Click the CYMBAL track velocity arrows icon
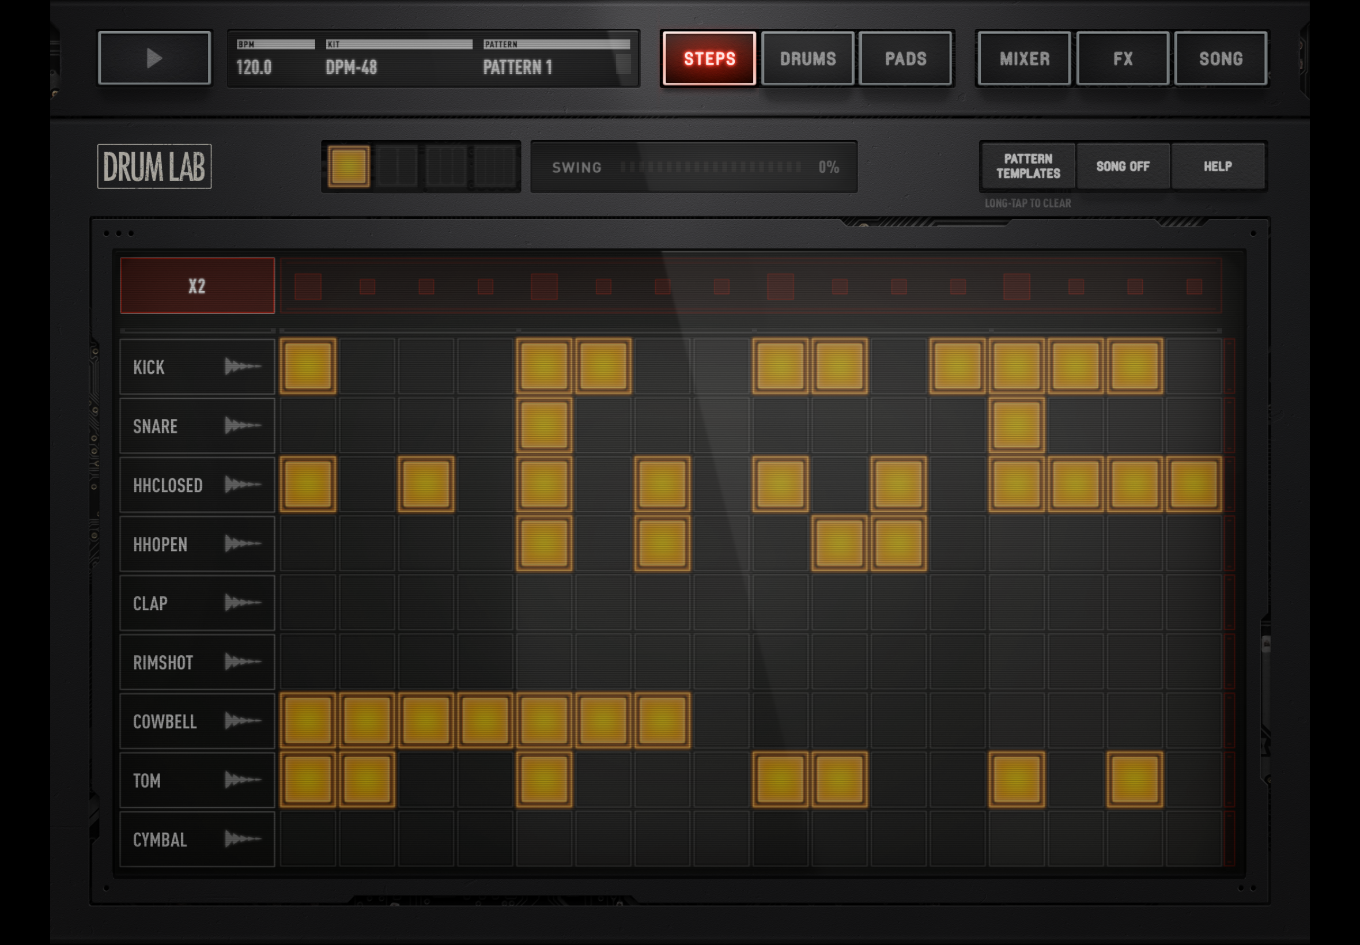1360x945 pixels. (243, 839)
